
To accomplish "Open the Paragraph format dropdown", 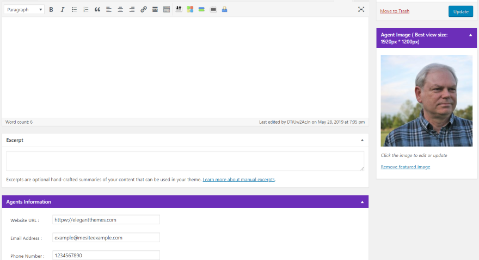I will click(24, 9).
